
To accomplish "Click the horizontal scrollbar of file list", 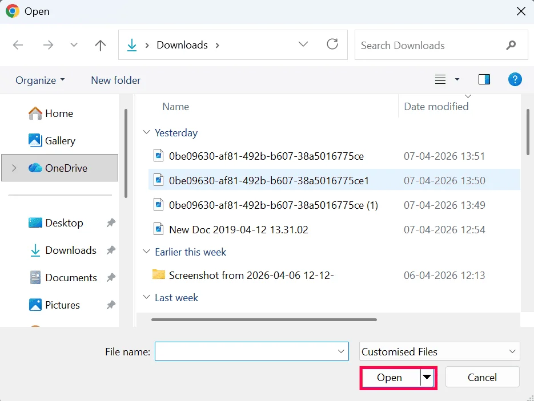I will [x=264, y=319].
